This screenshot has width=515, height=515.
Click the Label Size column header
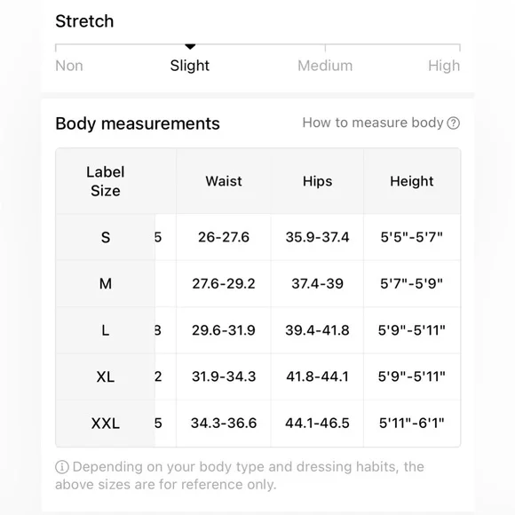(106, 181)
